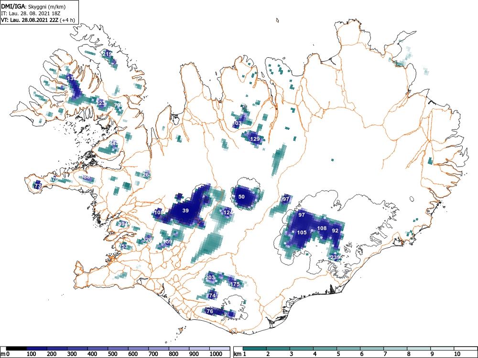Click the visibility value '239' on the map
This screenshot has height=358, width=478.
tap(335, 258)
